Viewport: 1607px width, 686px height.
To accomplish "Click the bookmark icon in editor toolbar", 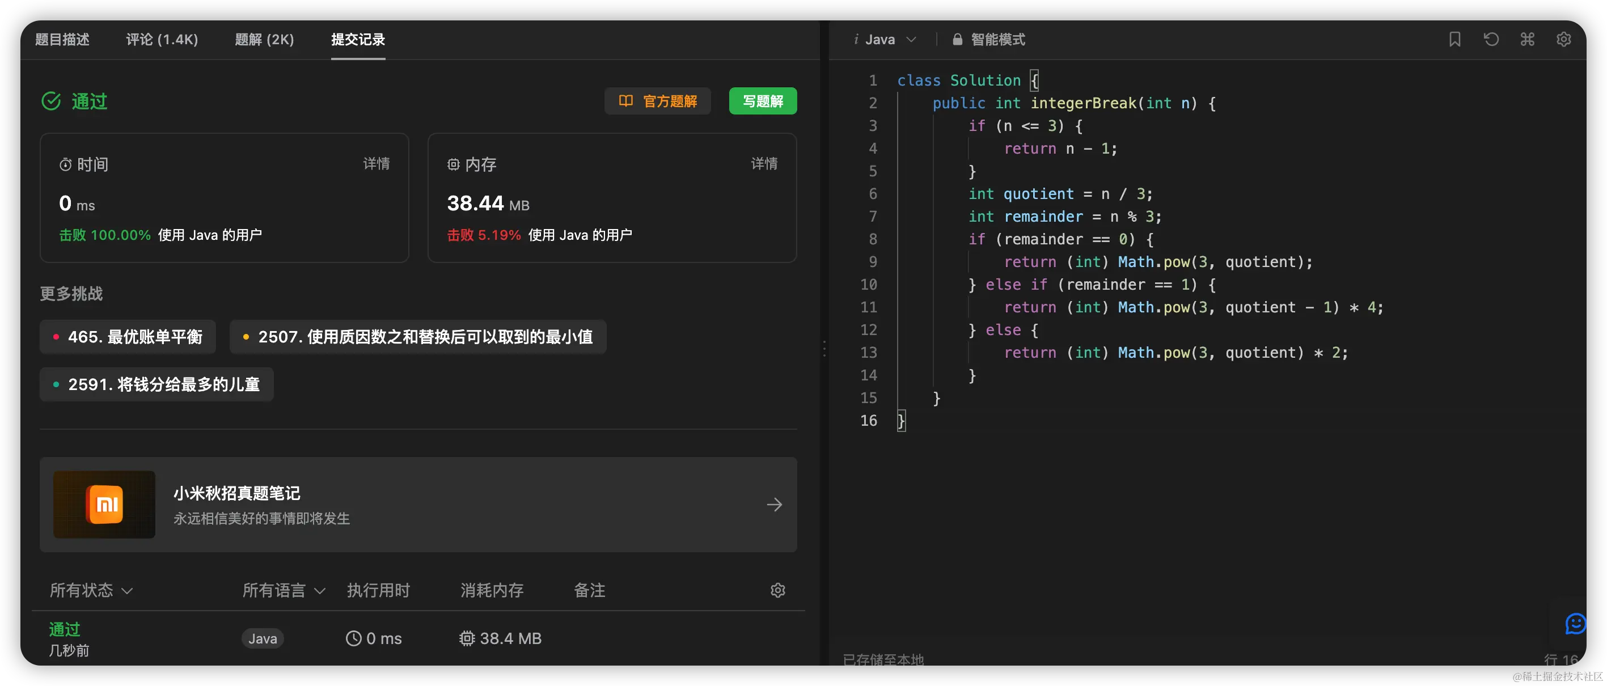I will pyautogui.click(x=1454, y=39).
